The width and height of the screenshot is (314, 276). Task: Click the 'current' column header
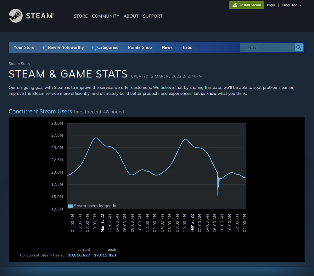pyautogui.click(x=84, y=250)
